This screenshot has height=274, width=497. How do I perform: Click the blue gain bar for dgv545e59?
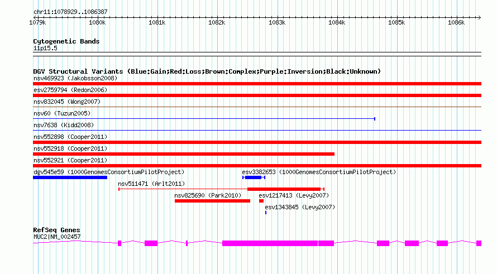tap(70, 177)
